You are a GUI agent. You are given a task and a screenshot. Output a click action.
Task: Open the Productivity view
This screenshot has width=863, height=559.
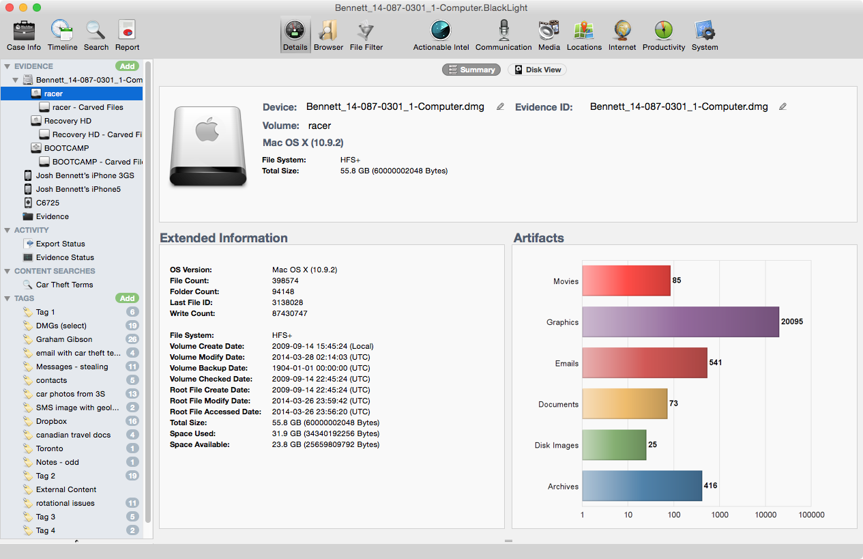click(664, 31)
